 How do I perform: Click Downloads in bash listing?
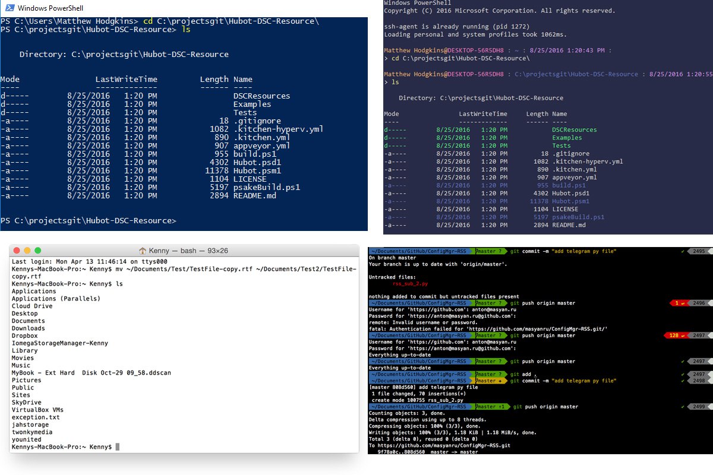[x=28, y=328]
